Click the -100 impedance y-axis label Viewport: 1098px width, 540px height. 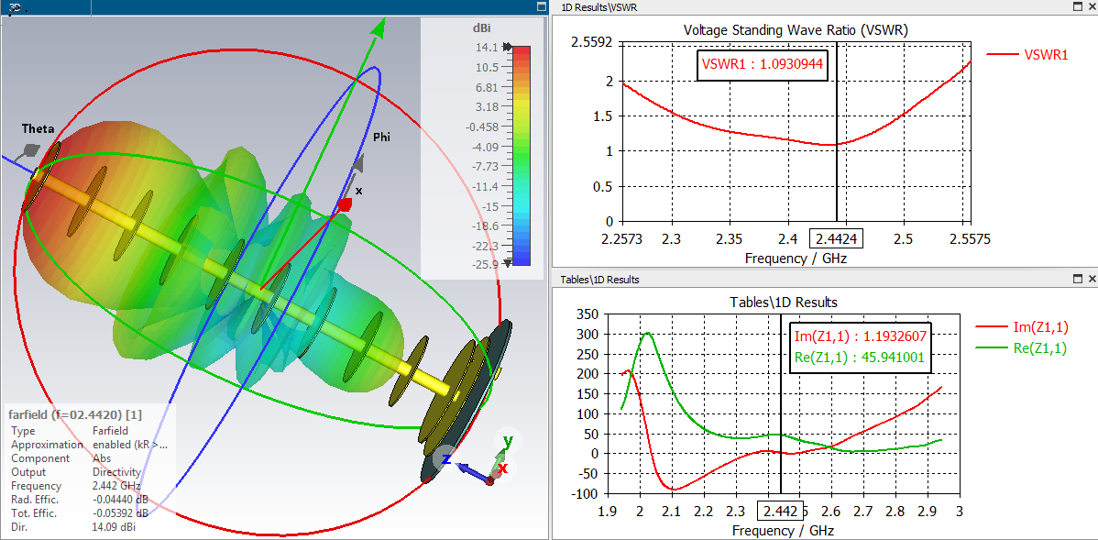[586, 494]
